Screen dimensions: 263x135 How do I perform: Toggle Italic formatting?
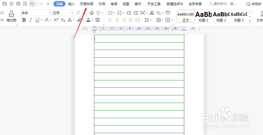click(x=31, y=20)
